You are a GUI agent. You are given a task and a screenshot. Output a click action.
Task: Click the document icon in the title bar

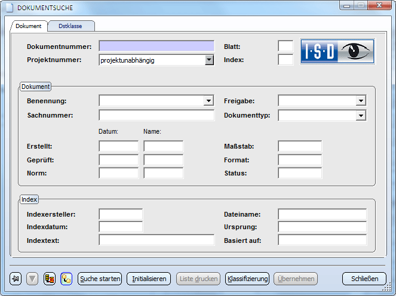pos(10,8)
